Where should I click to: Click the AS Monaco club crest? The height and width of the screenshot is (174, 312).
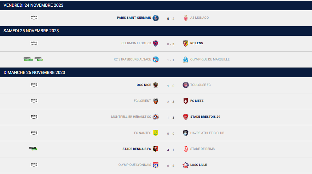tap(186, 18)
